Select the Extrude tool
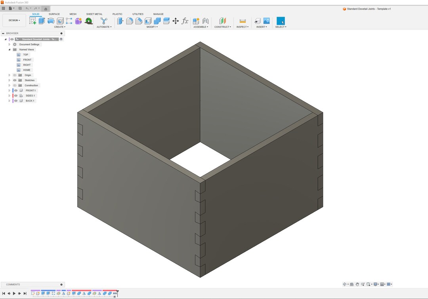This screenshot has width=428, height=299. coord(41,20)
